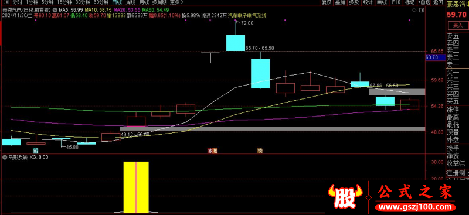Click the orange marker under the chart
This screenshot has width=469, height=215.
coord(260,151)
